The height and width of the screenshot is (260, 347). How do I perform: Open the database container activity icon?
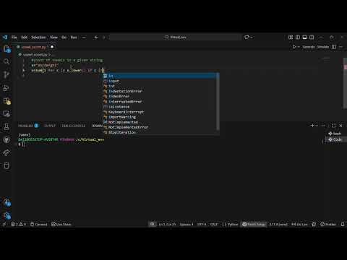pyautogui.click(x=7, y=165)
